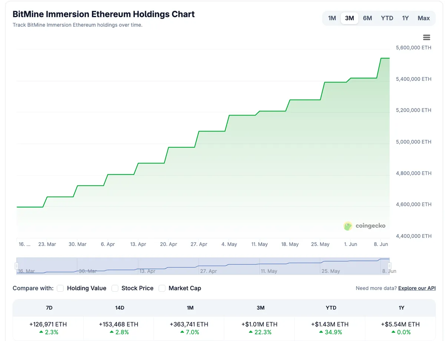Switch to the YTD time range

(x=387, y=18)
